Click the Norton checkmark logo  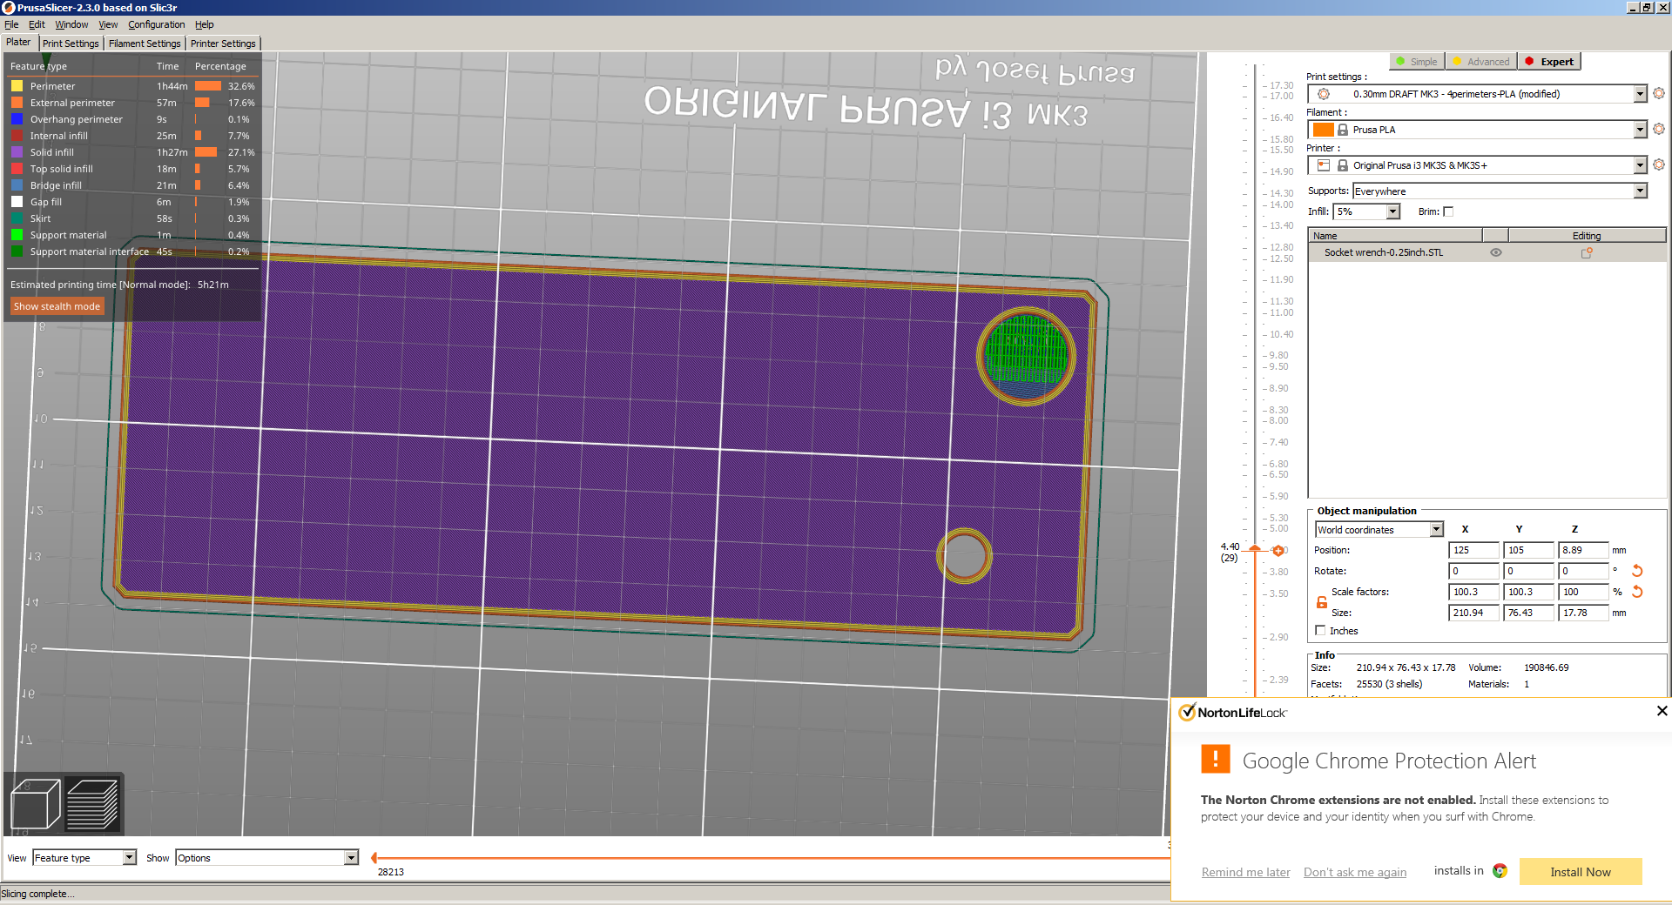coord(1187,712)
